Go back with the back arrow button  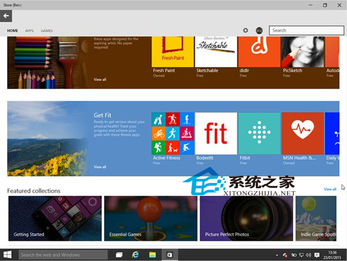tap(6, 16)
